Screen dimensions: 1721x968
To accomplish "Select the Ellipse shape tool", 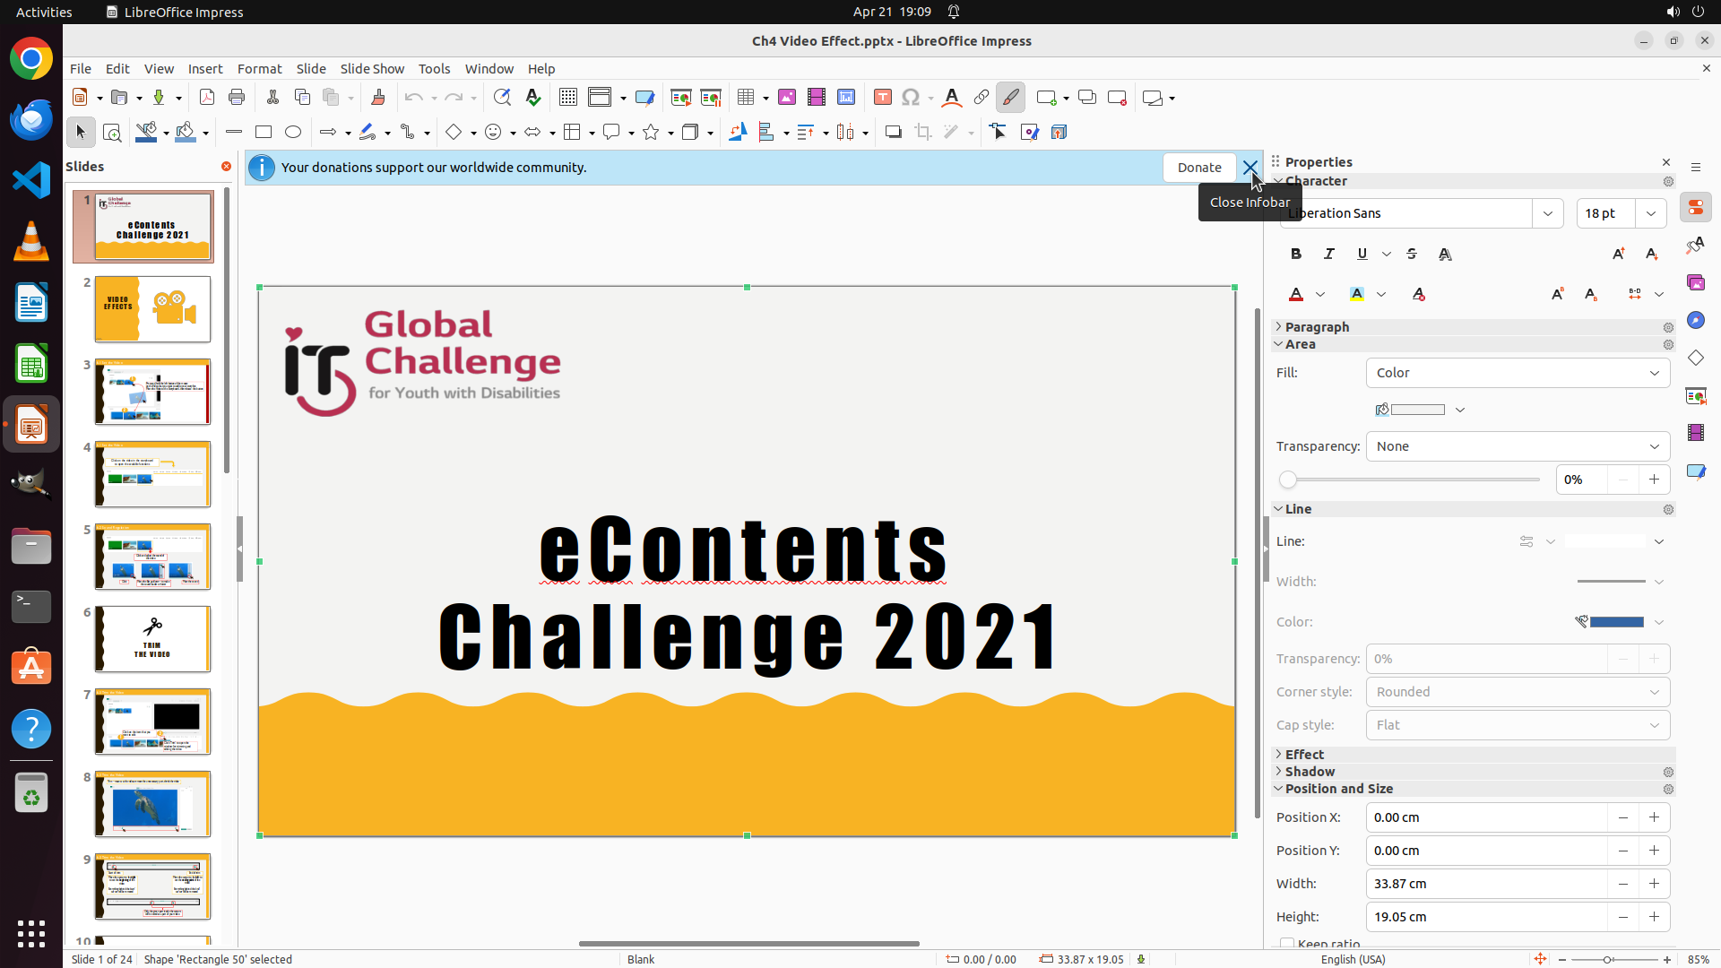I will pyautogui.click(x=293, y=133).
